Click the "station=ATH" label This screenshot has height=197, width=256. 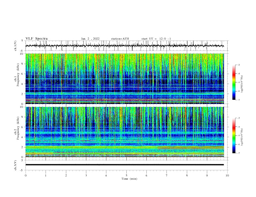(x=120, y=39)
